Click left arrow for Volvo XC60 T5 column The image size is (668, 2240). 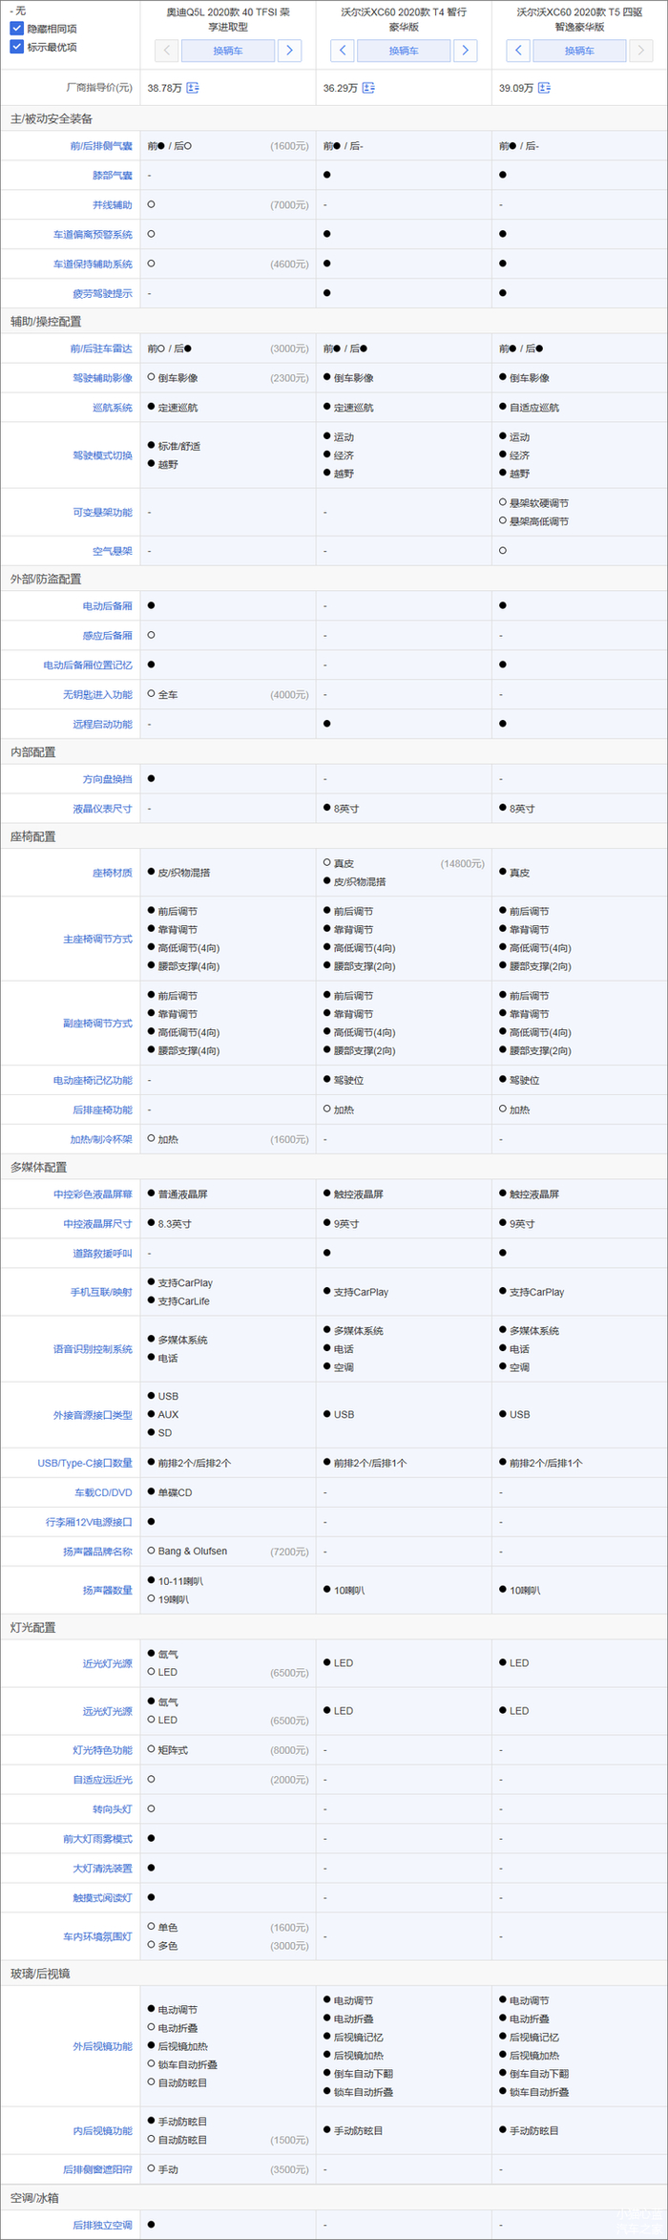[x=517, y=51]
